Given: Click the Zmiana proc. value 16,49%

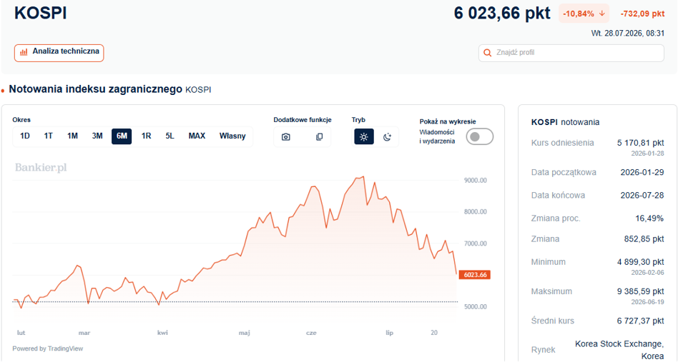Looking at the screenshot, I should coord(649,218).
